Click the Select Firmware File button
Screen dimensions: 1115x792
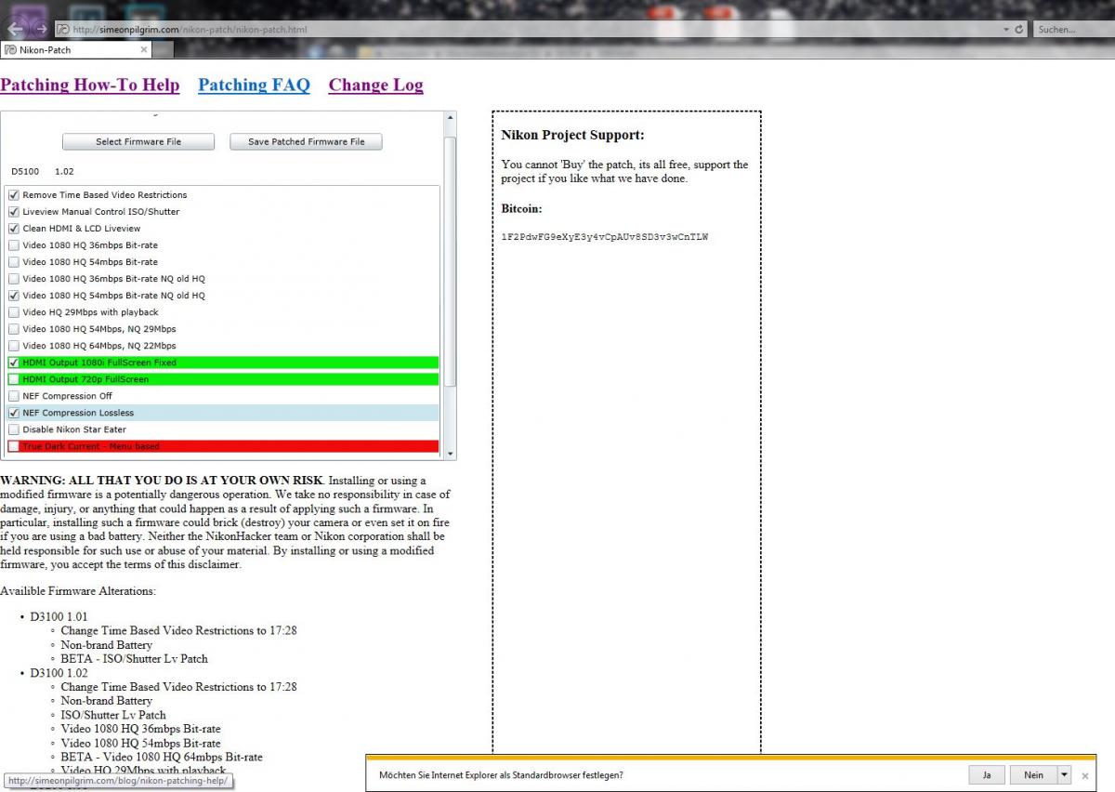coord(138,141)
